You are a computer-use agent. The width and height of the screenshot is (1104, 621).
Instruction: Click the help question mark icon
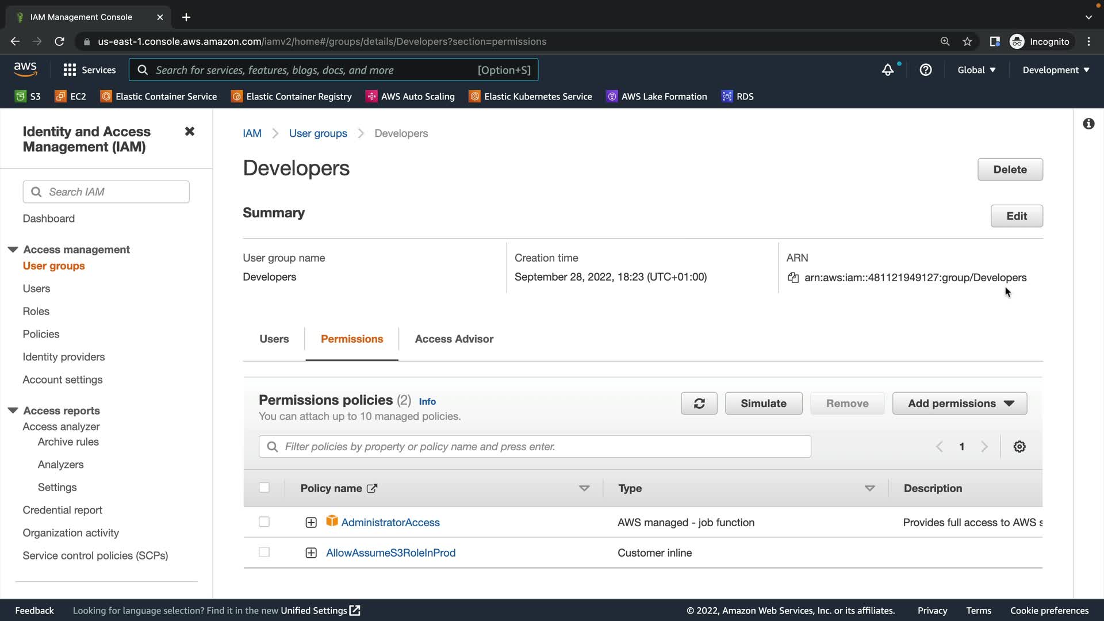[x=925, y=70]
